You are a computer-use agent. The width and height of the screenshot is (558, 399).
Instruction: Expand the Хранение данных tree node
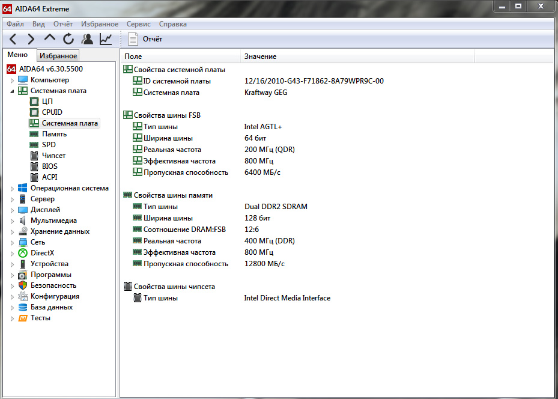(12, 232)
